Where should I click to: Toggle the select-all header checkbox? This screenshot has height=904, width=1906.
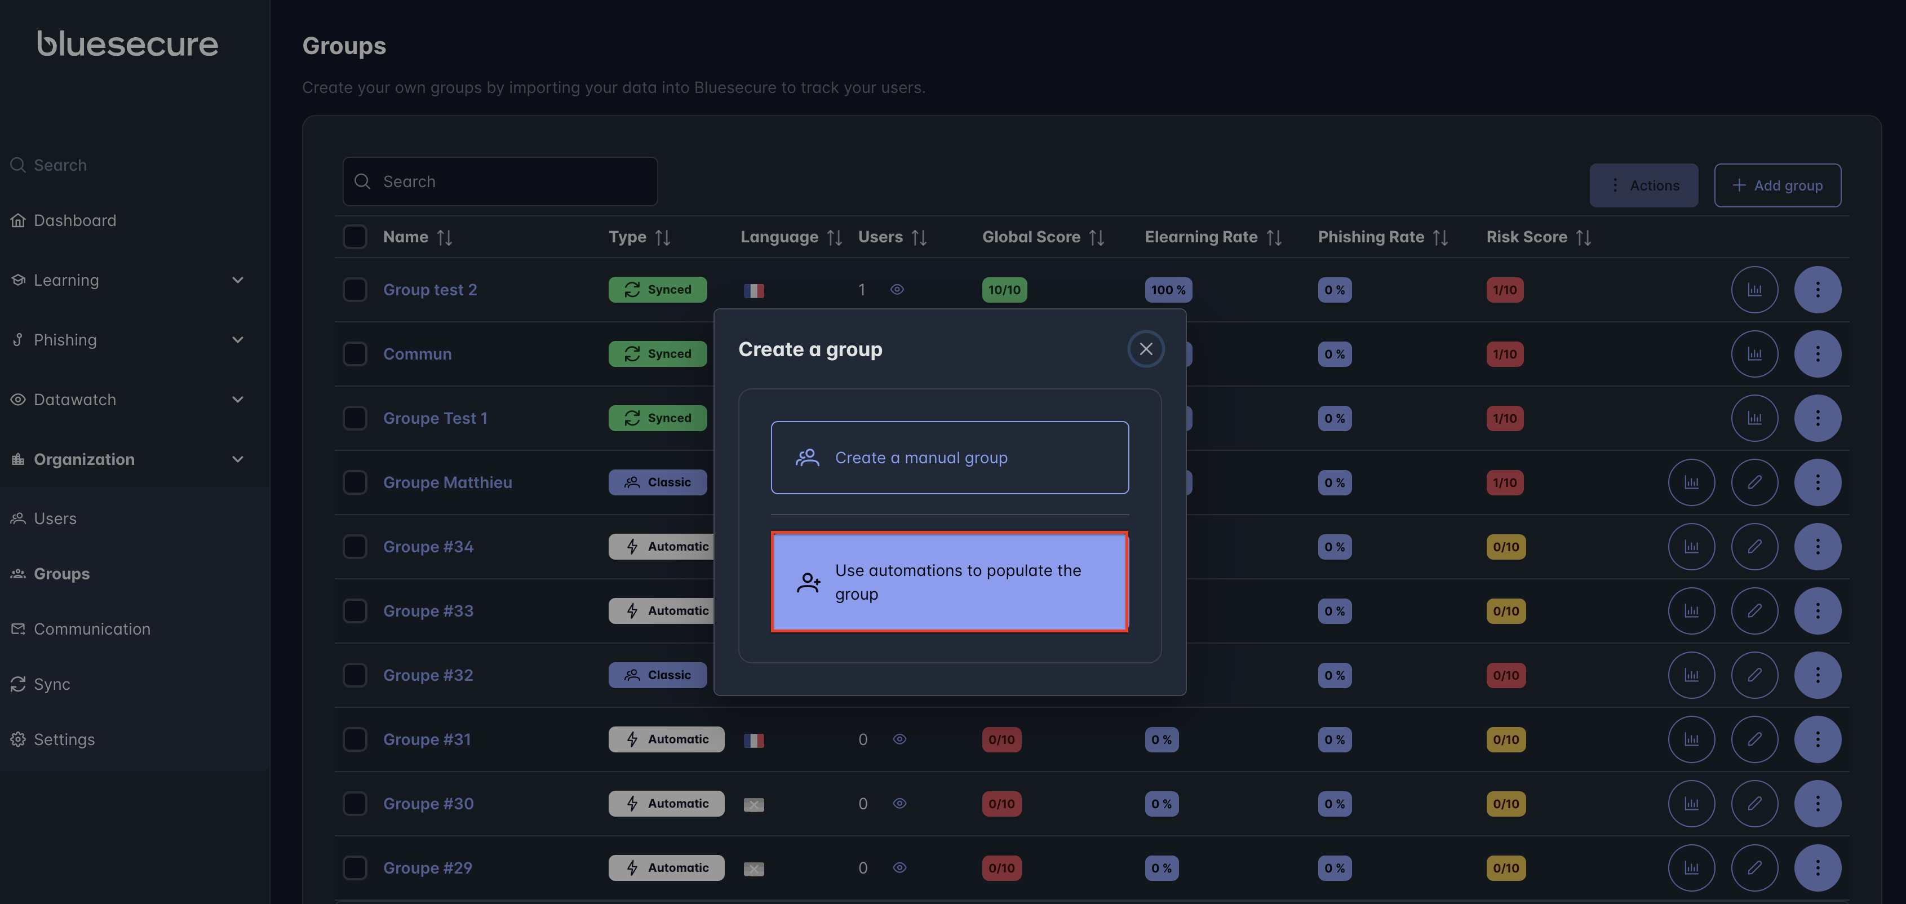click(355, 237)
